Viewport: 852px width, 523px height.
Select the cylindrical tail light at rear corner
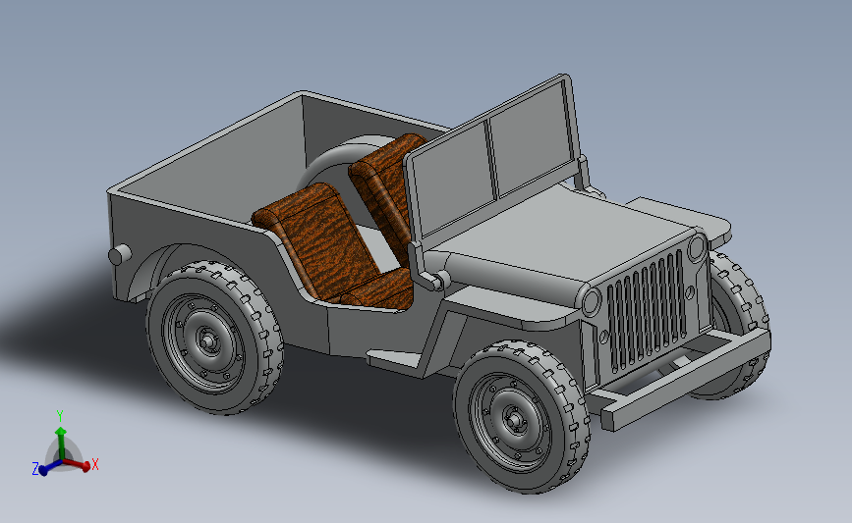tap(120, 254)
